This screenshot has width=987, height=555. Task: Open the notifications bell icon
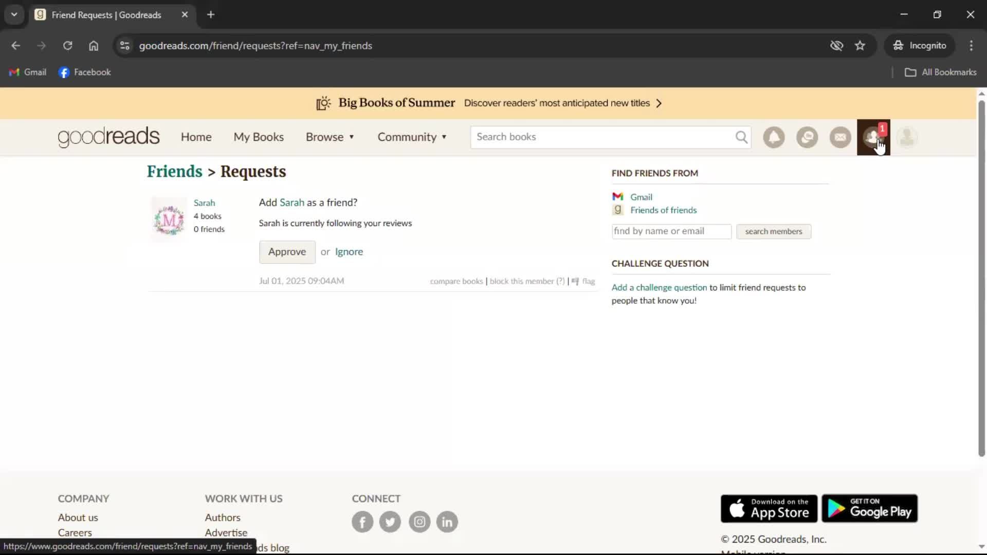click(x=774, y=137)
